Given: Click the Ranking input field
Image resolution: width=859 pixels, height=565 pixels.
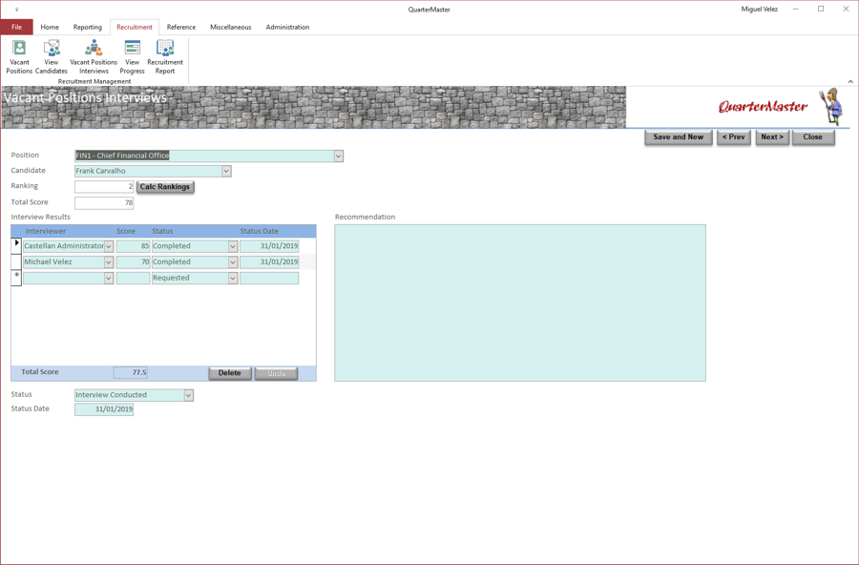Looking at the screenshot, I should point(104,186).
